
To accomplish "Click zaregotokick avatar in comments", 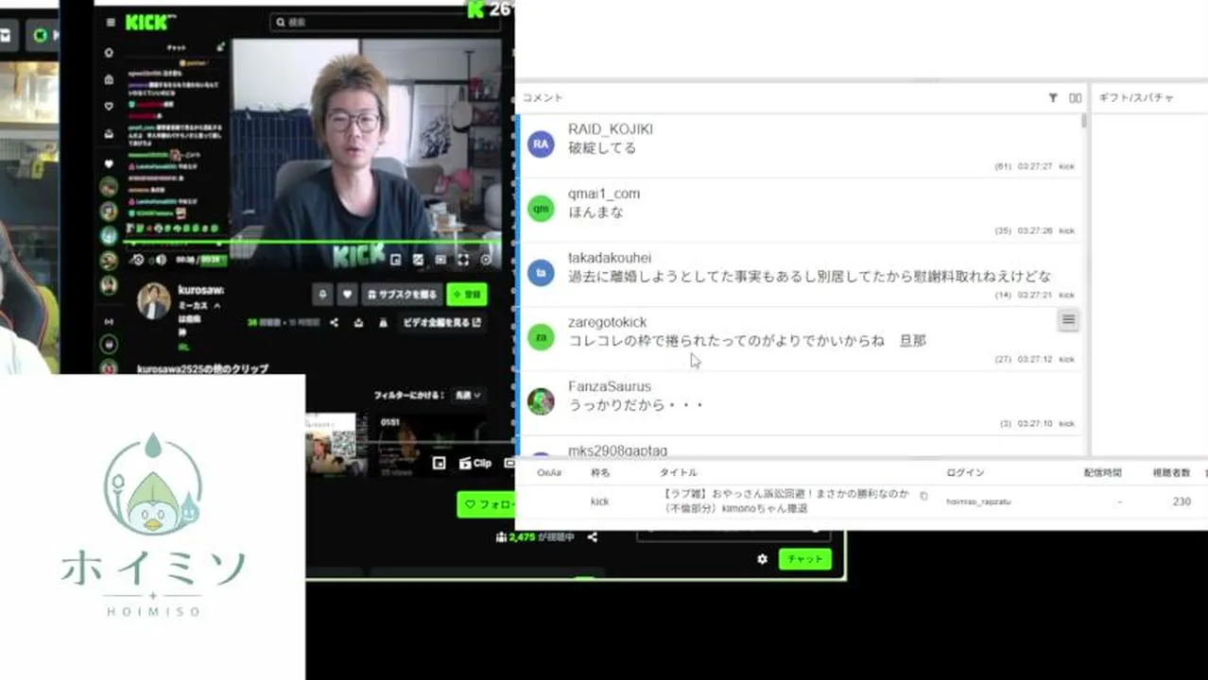I will (541, 337).
